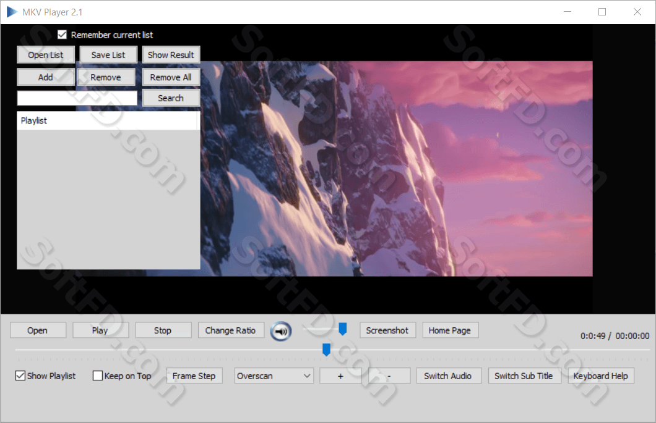Add a file to the playlist

pos(46,77)
